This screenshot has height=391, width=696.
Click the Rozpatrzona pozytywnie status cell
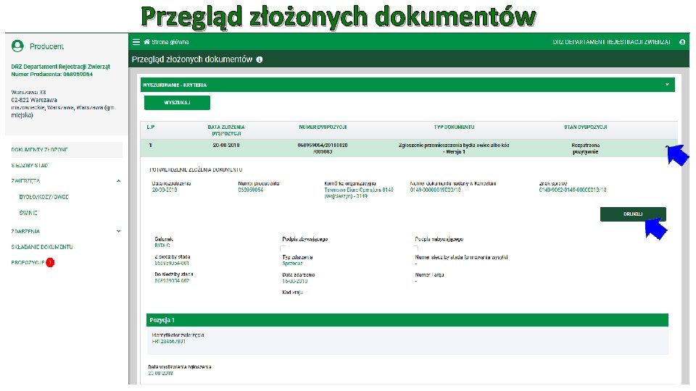(585, 148)
